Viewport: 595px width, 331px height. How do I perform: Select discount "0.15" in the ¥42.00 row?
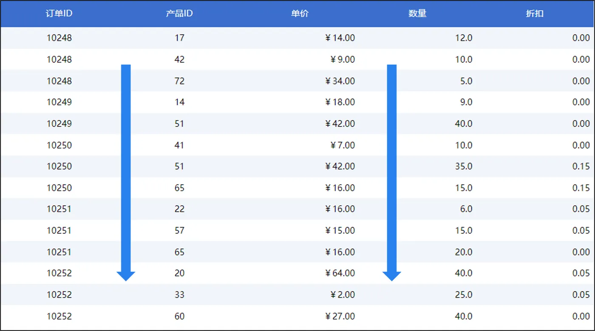[581, 166]
